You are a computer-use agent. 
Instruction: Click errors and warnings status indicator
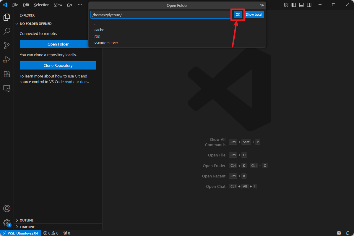click(51, 233)
